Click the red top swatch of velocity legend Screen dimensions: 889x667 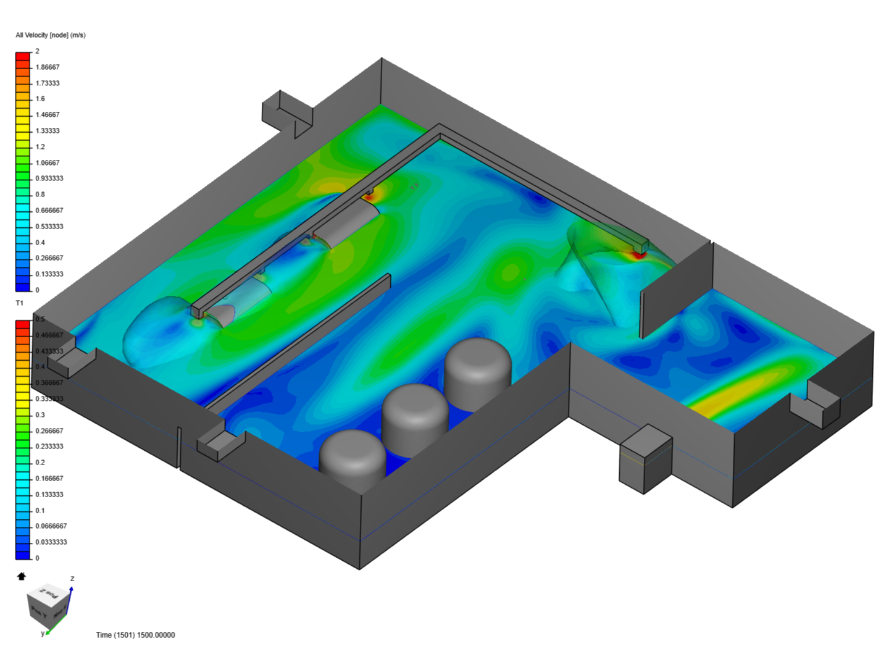pyautogui.click(x=23, y=56)
